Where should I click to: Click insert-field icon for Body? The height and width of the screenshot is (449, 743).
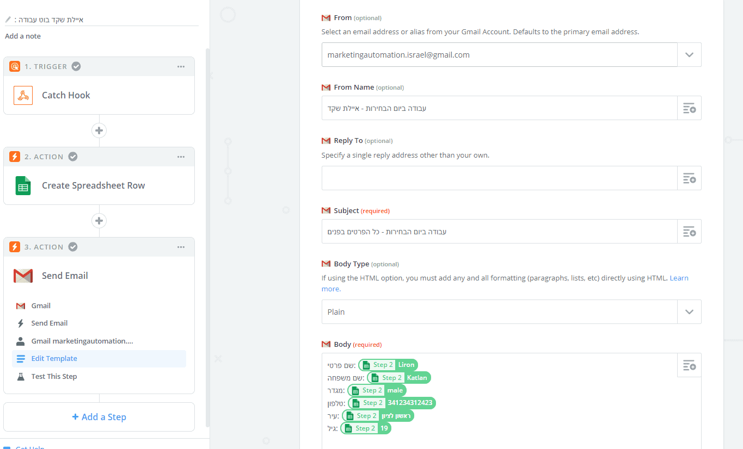689,365
